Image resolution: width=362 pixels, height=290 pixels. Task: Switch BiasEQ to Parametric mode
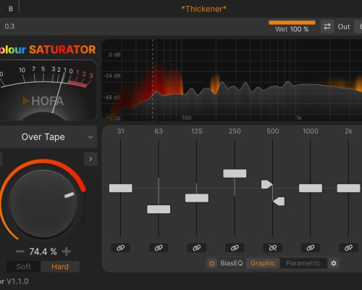point(303,263)
